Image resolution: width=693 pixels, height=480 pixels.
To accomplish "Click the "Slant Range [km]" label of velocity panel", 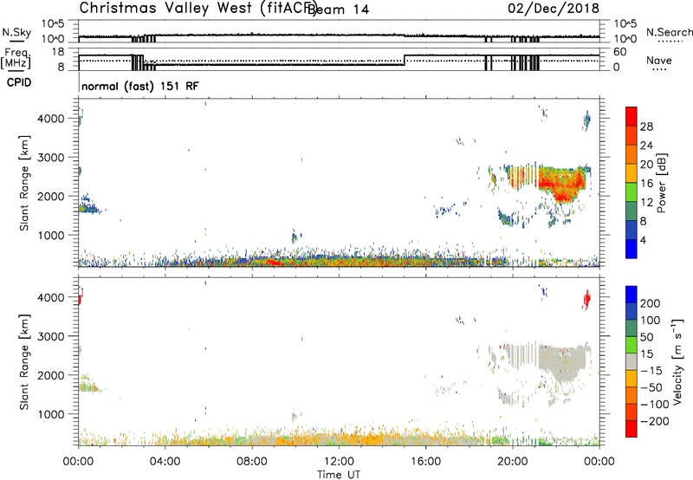I will (24, 362).
